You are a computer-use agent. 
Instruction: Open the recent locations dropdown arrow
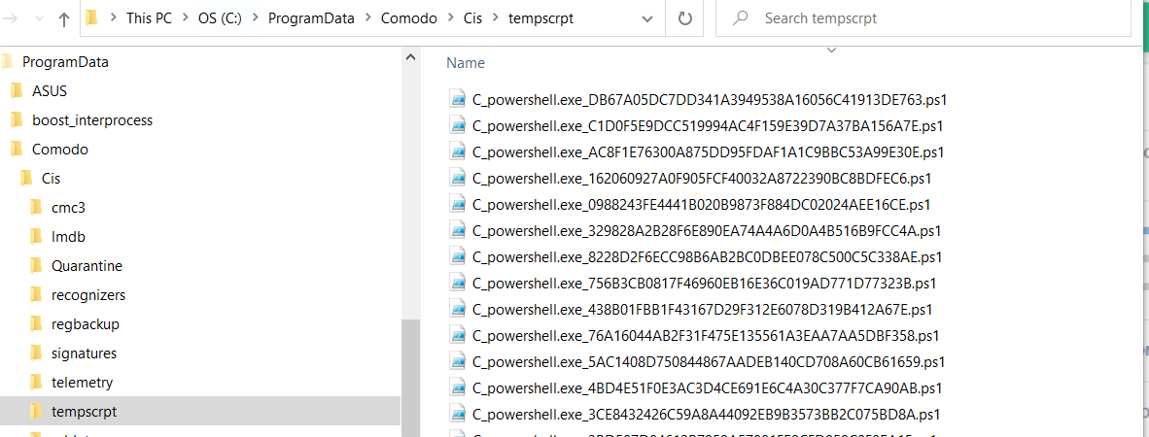click(37, 18)
